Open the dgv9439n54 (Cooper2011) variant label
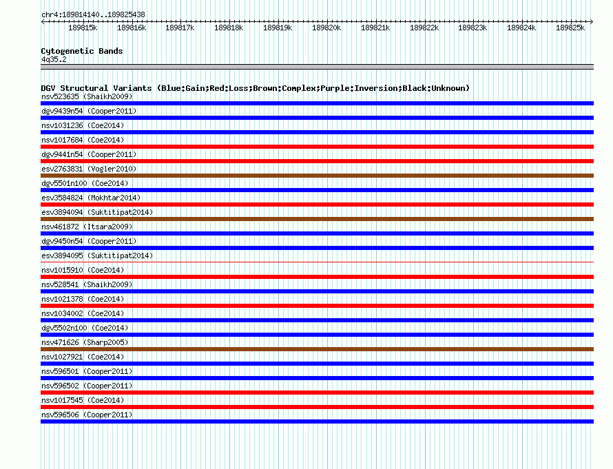 [89, 111]
